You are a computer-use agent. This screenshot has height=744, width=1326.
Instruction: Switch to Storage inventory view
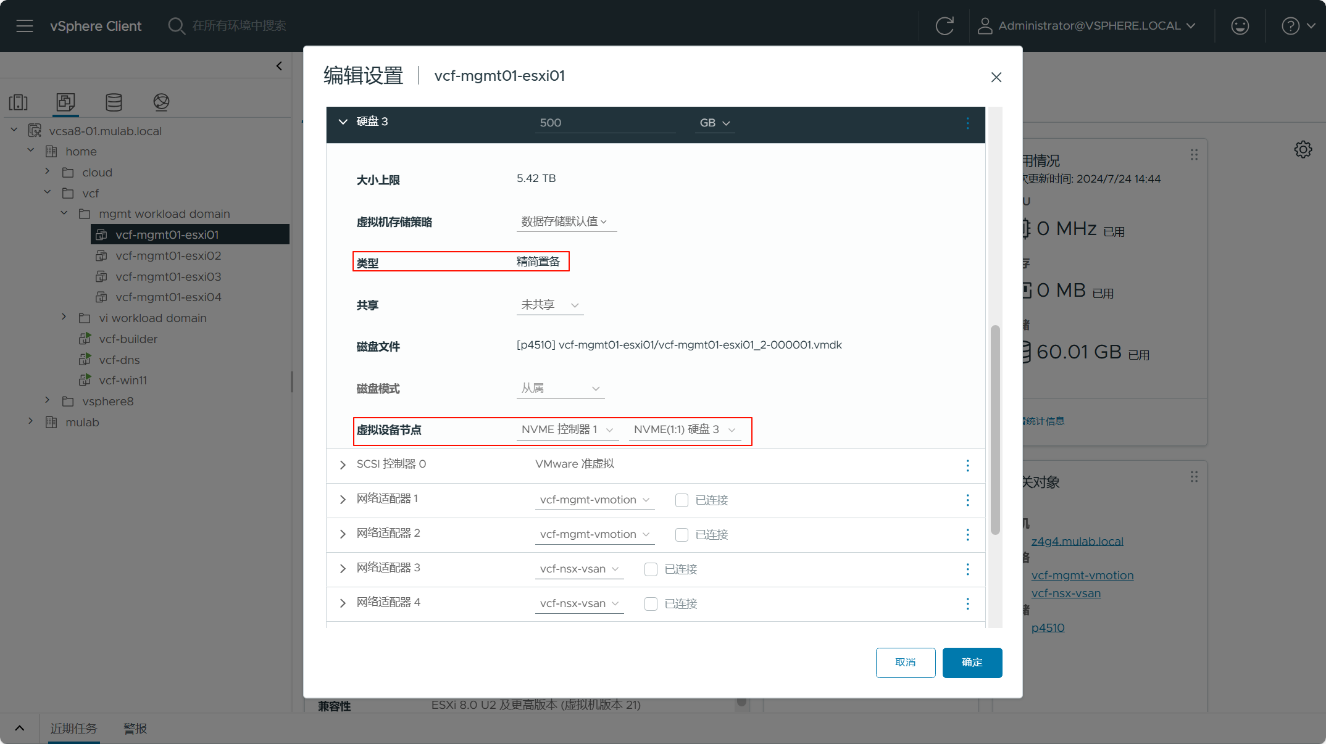click(x=114, y=102)
